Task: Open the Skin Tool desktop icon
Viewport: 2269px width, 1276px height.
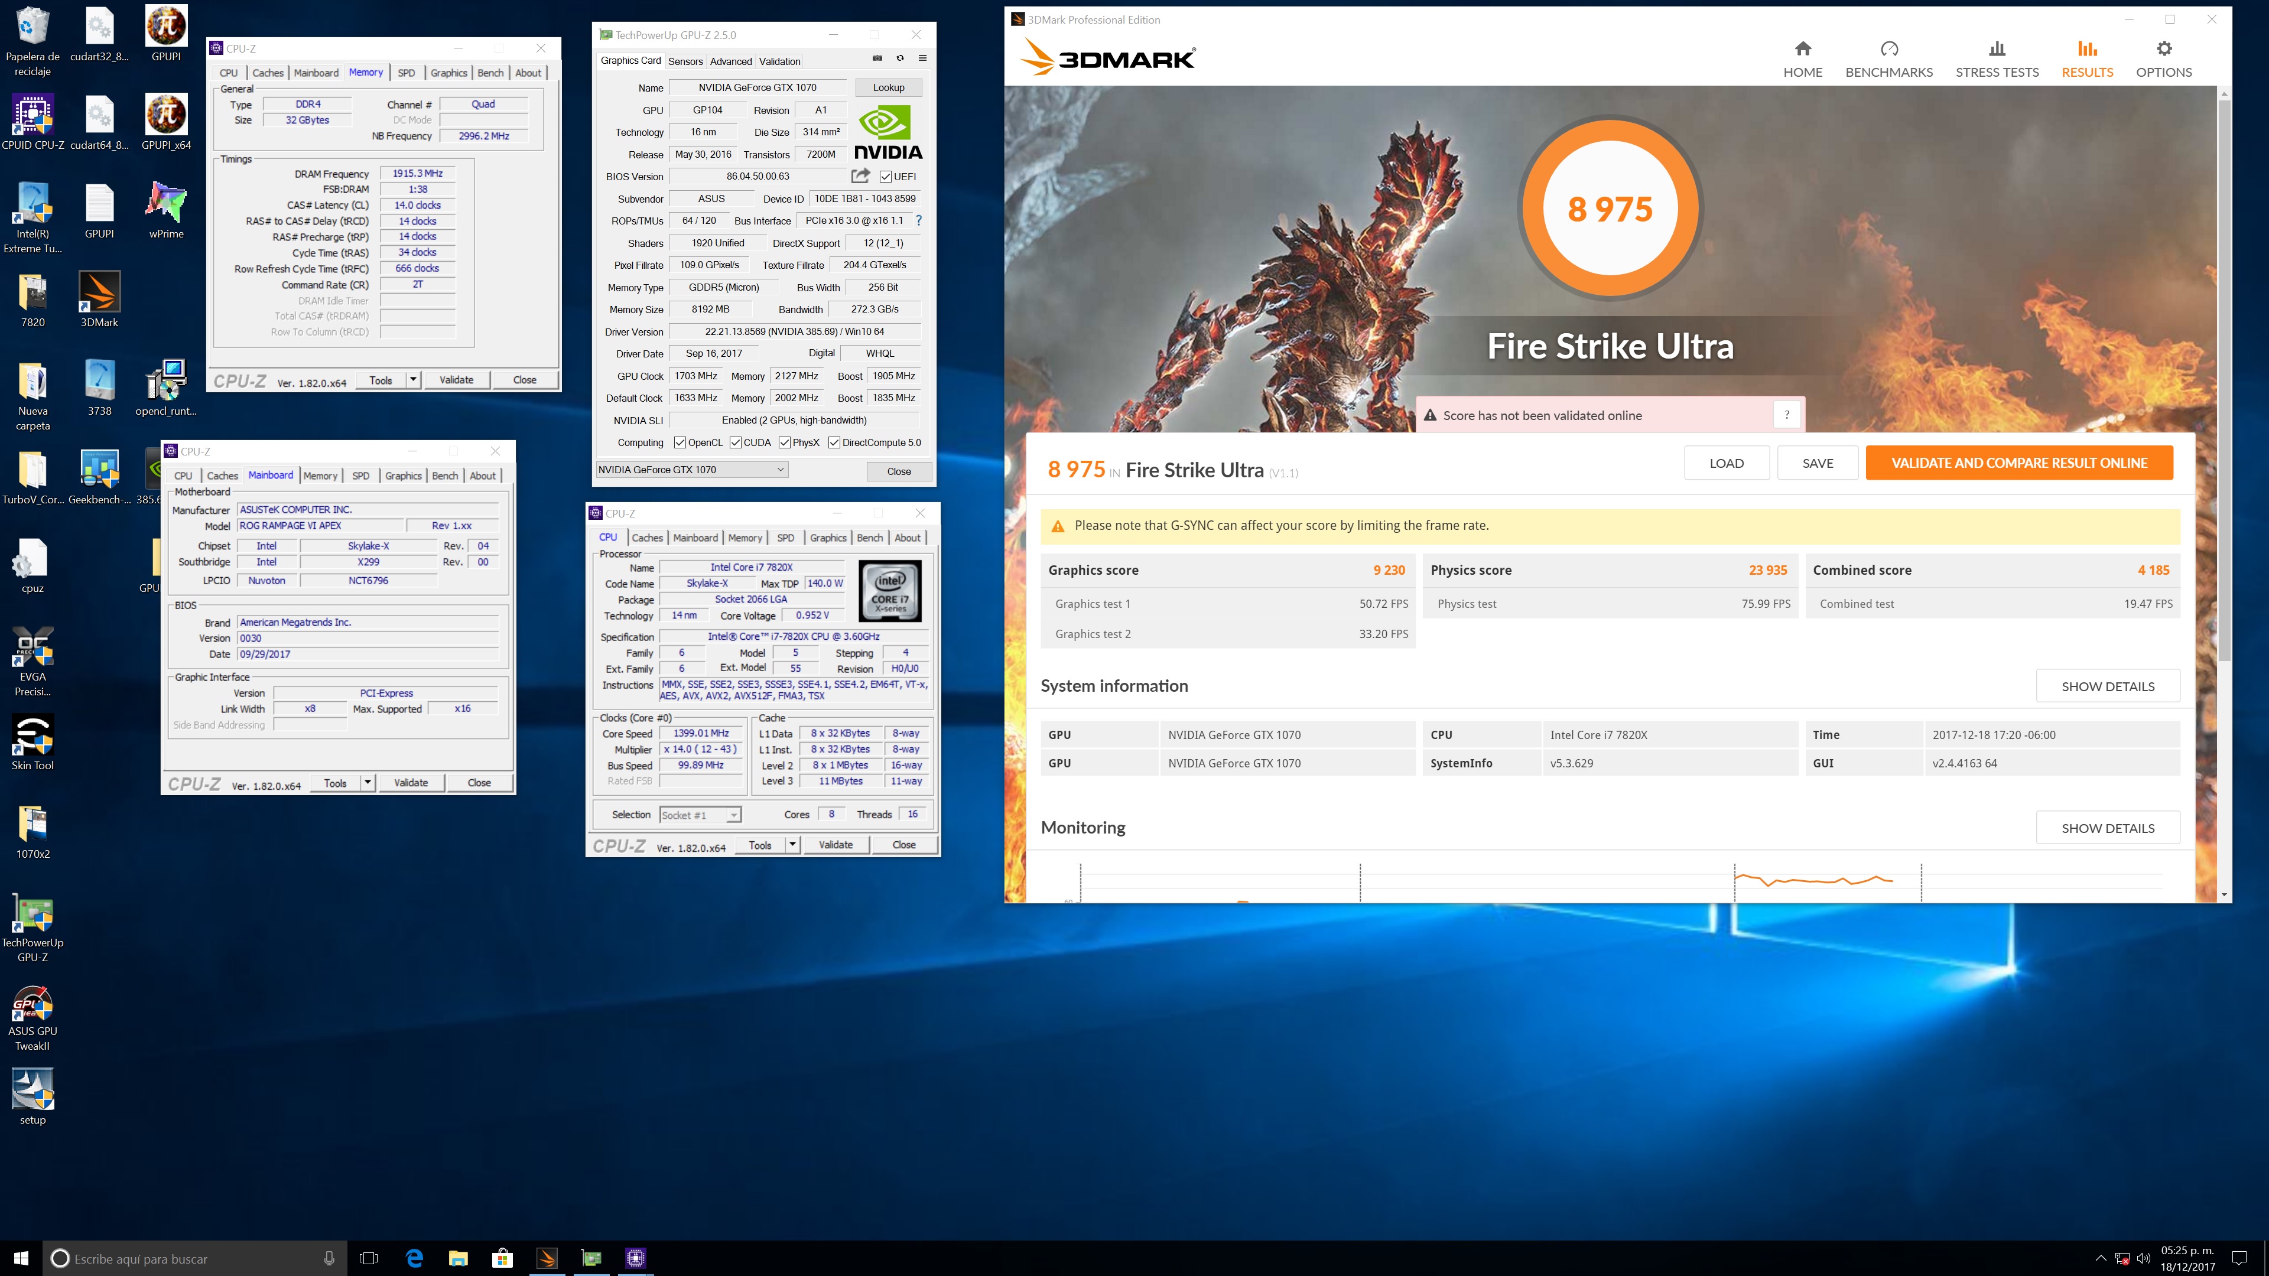Action: [32, 743]
